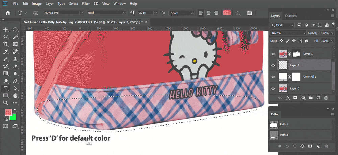The image size is (338, 155).
Task: Toggle Color Fill 1 layer visibility
Action: [x=273, y=77]
